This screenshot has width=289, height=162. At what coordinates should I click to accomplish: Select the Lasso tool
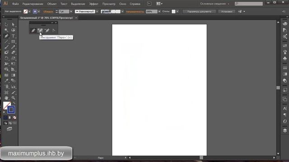coord(13,30)
